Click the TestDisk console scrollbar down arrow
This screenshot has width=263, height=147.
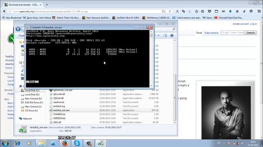[151, 86]
